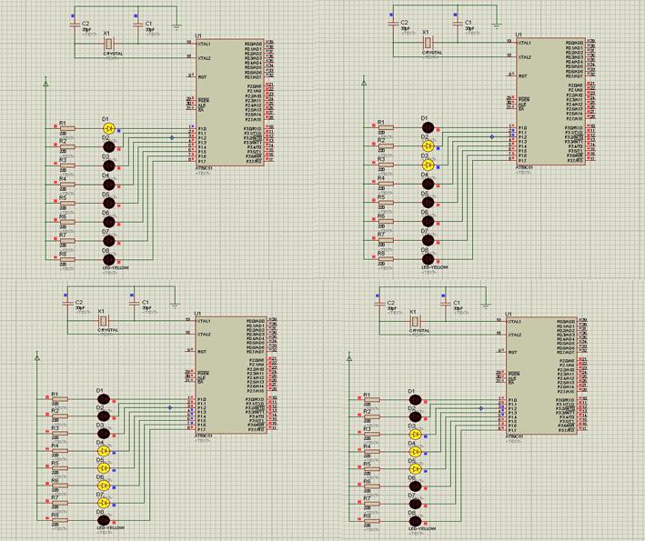The height and width of the screenshot is (541, 645).
Task: Click power terminal arrow in the D4-D7-lit circuit
Action: [37, 357]
